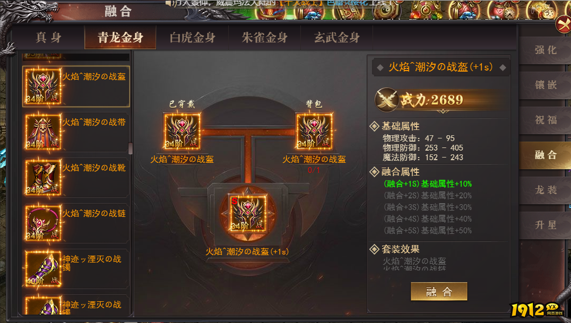The width and height of the screenshot is (571, 323).
Task: Click the equipped helmet slot under 已穿戴
Action: (181, 132)
